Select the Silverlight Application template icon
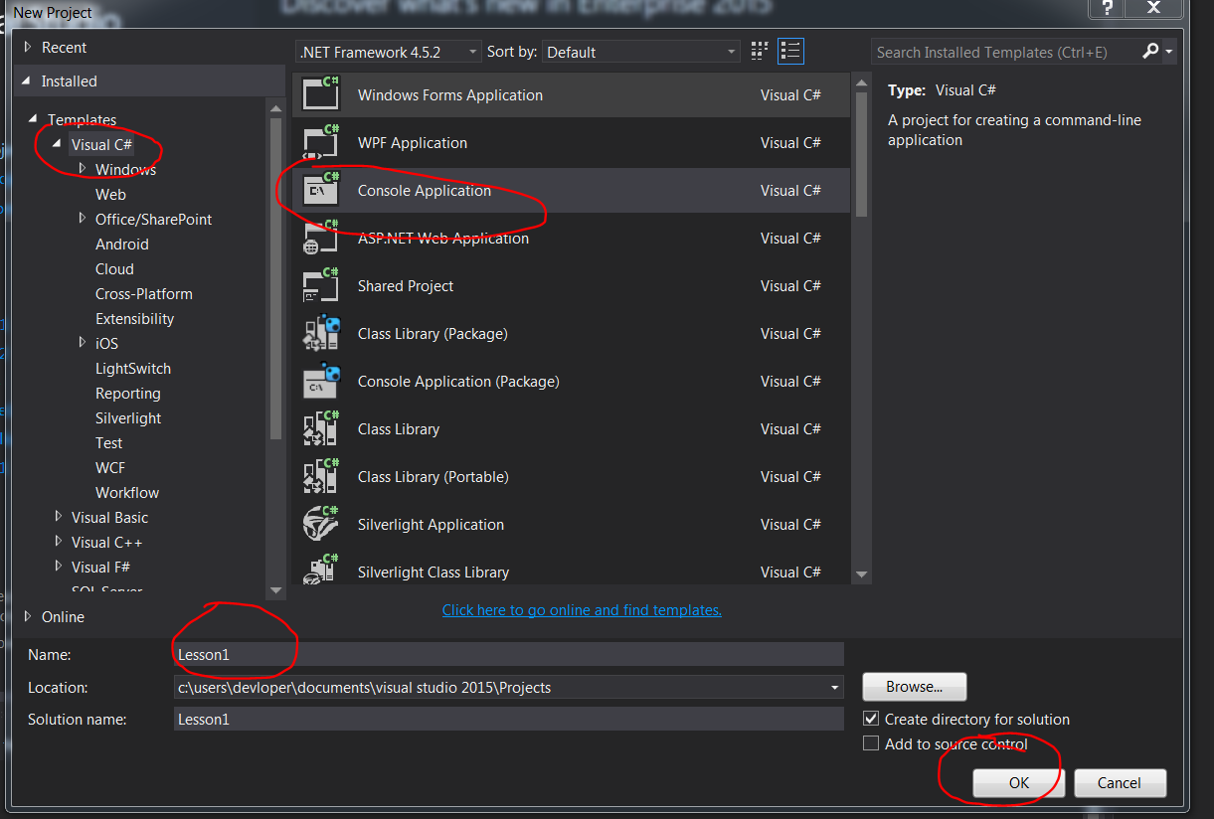The width and height of the screenshot is (1214, 819). click(x=321, y=523)
